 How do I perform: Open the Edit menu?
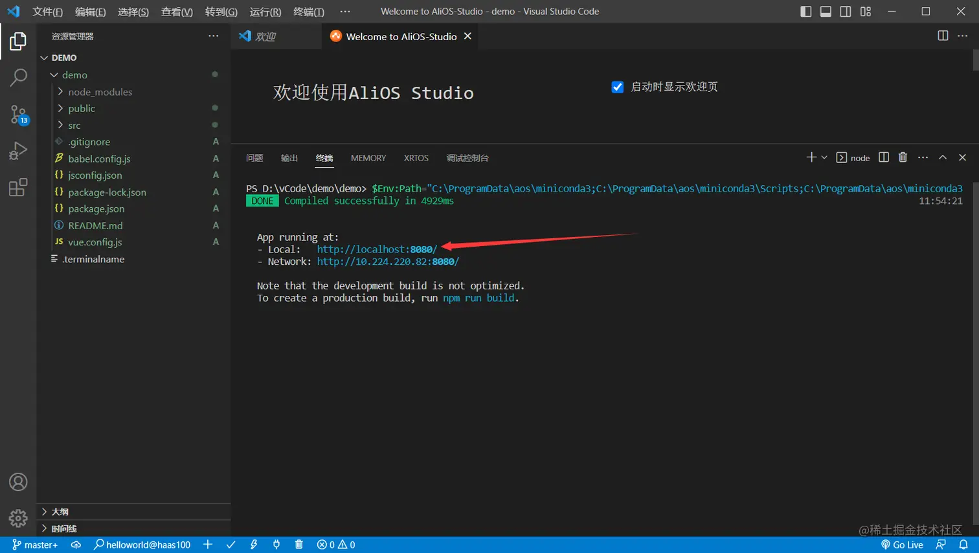click(90, 12)
